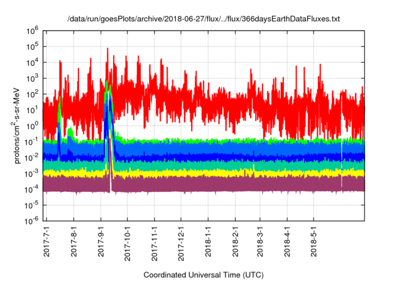Screen dimensions: 402x281
Task: Click the 10^-6 y-axis tick label
Action: click(31, 221)
